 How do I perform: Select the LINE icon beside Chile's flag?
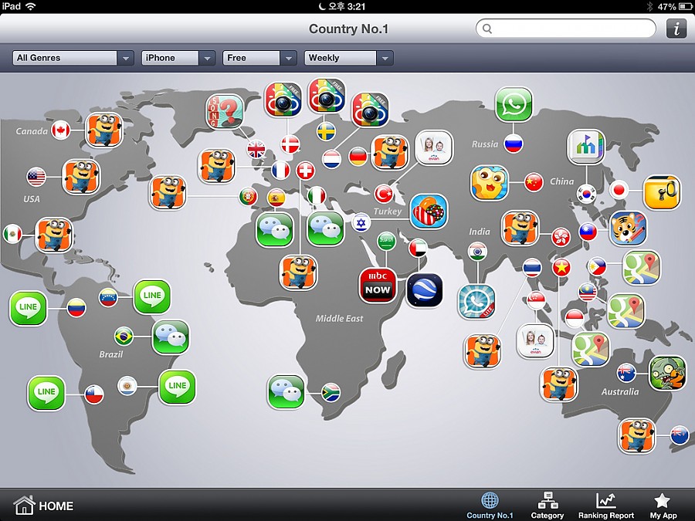point(46,393)
